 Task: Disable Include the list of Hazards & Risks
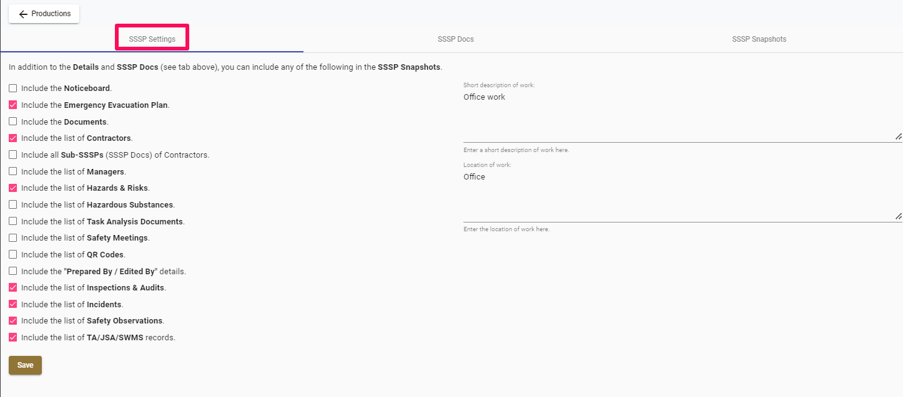(12, 188)
